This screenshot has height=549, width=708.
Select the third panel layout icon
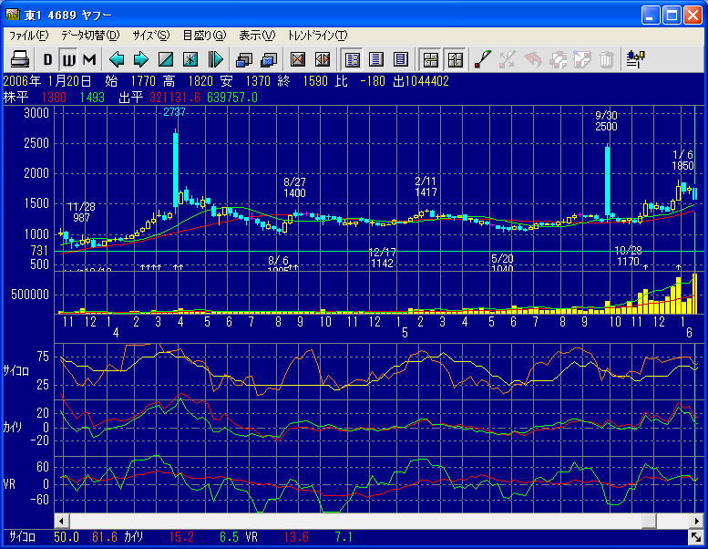point(401,59)
